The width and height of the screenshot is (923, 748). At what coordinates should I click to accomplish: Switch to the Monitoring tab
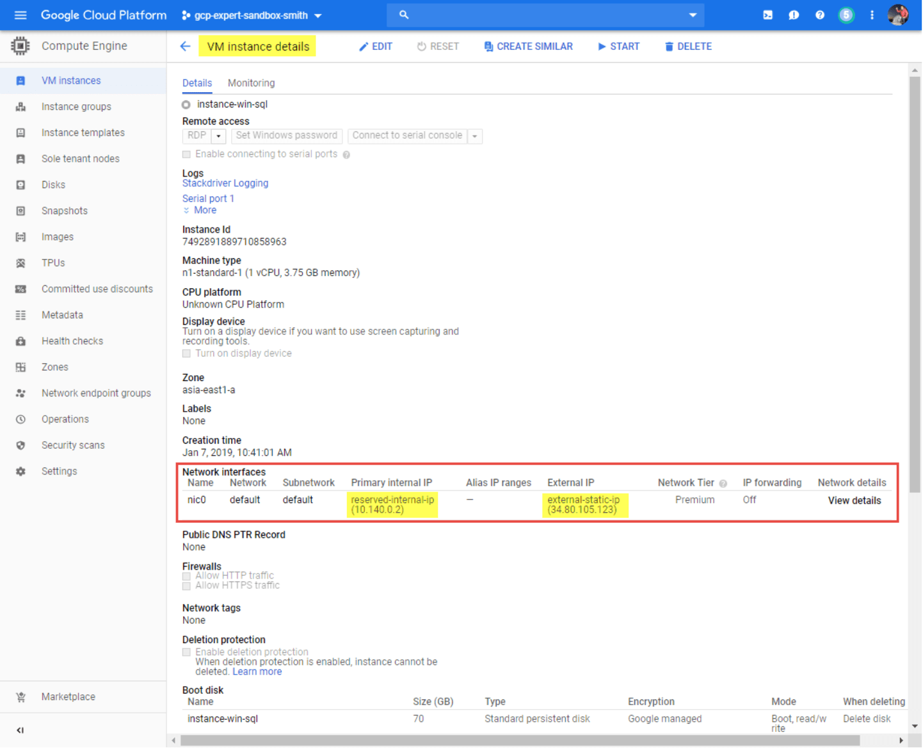[x=250, y=83]
